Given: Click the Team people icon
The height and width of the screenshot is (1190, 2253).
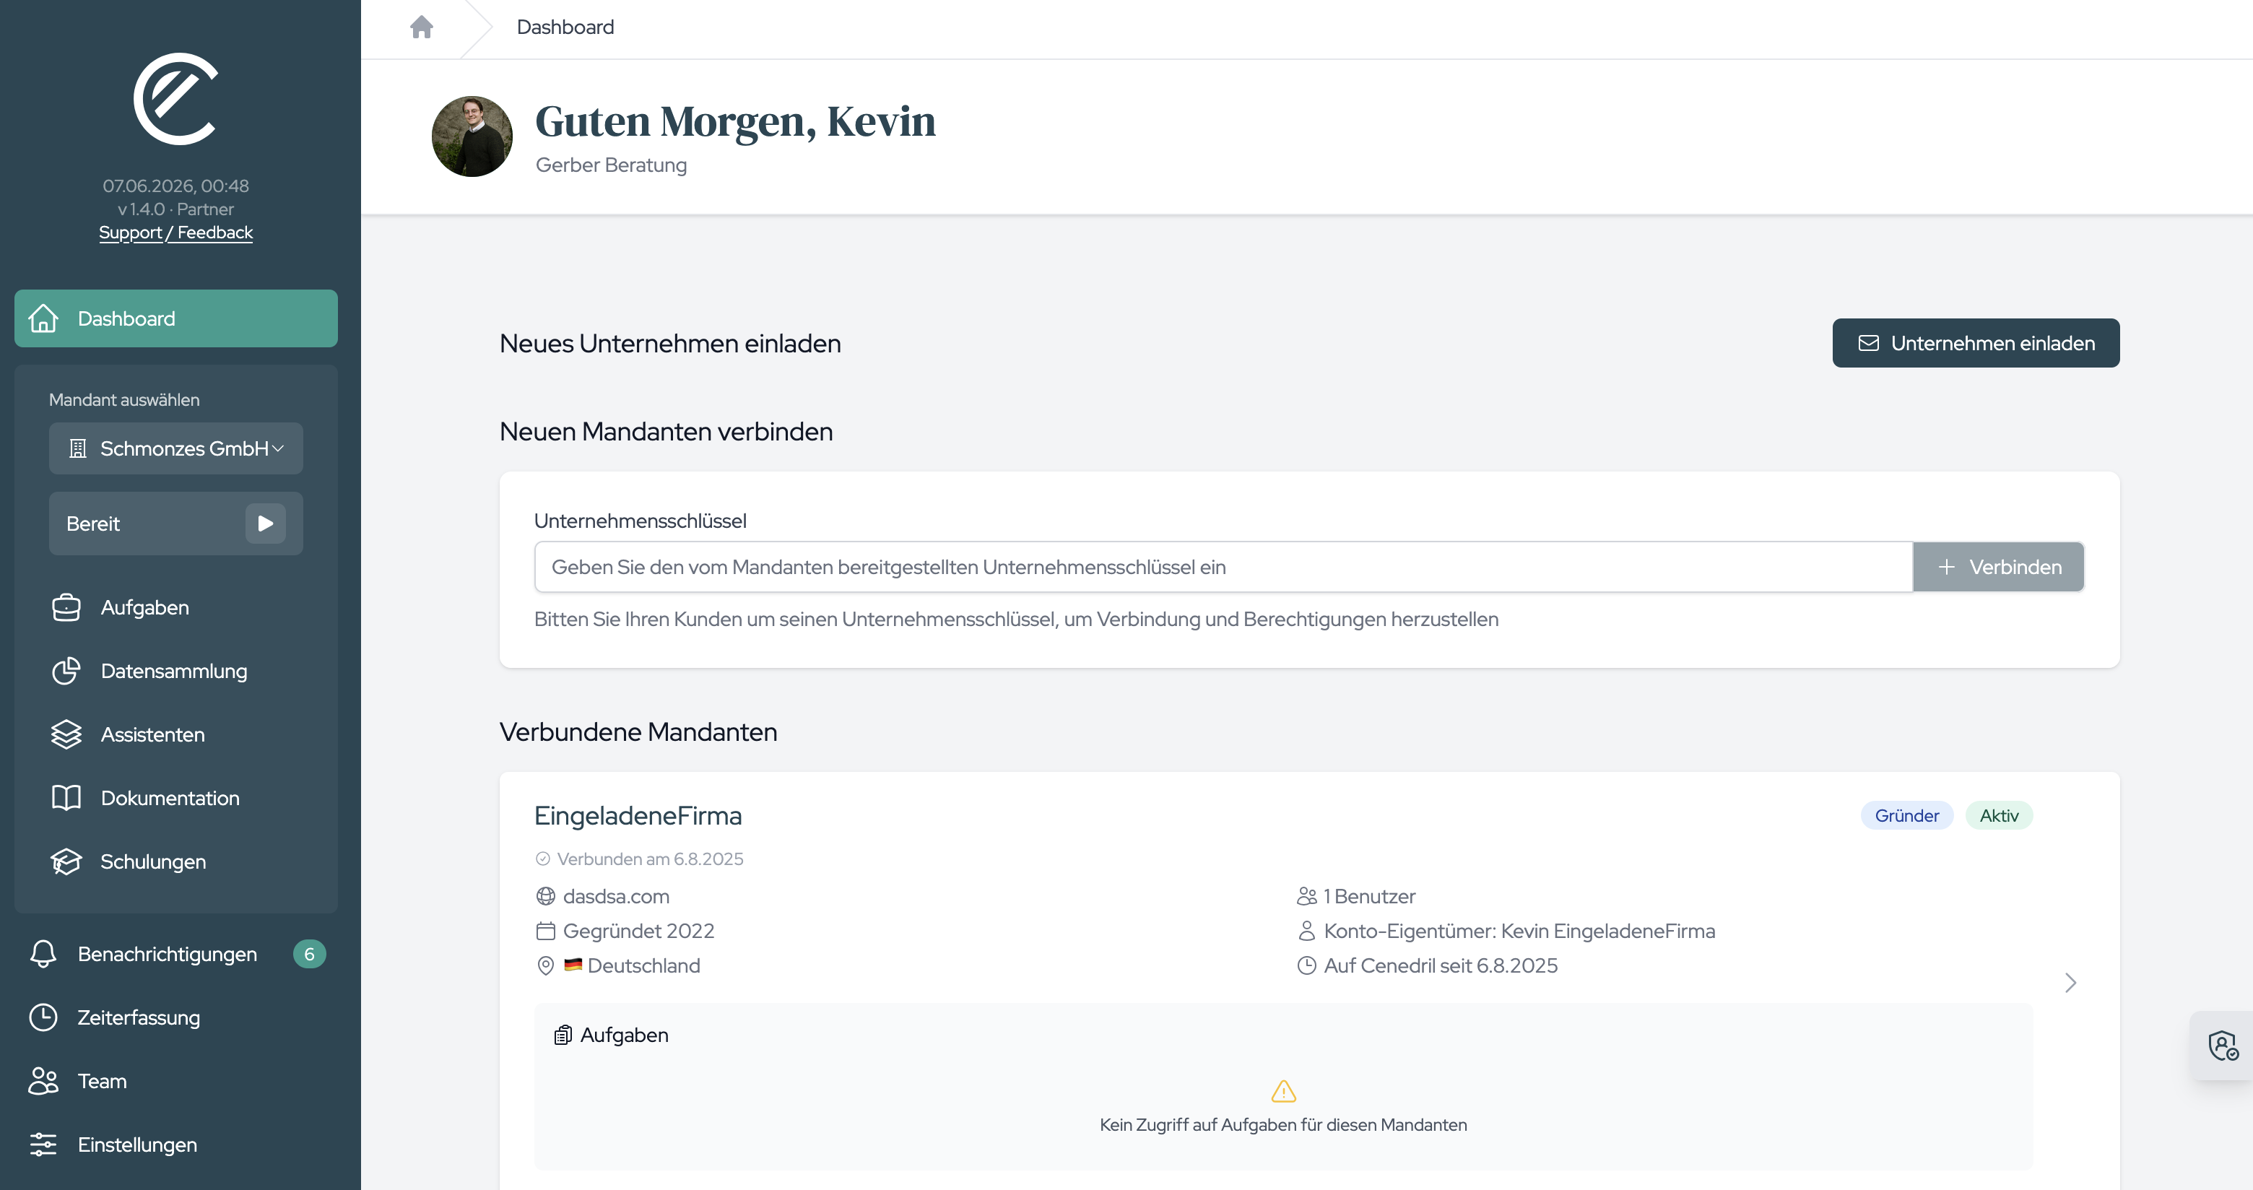Looking at the screenshot, I should pos(43,1081).
